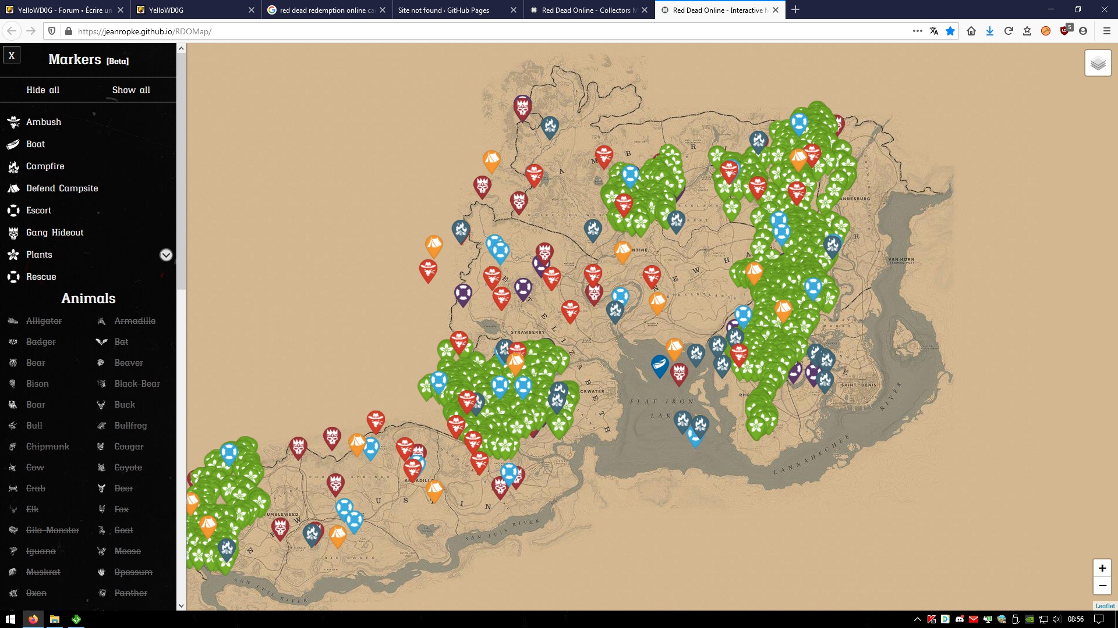The height and width of the screenshot is (628, 1118).
Task: Open the Firefox account icon
Action: [x=1083, y=31]
